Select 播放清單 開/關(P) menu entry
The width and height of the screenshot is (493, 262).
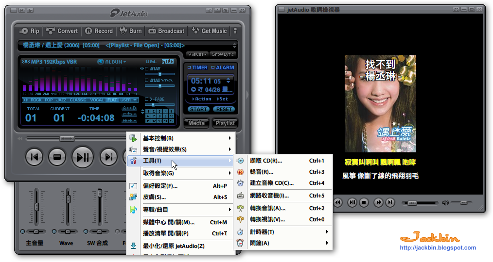click(182, 233)
